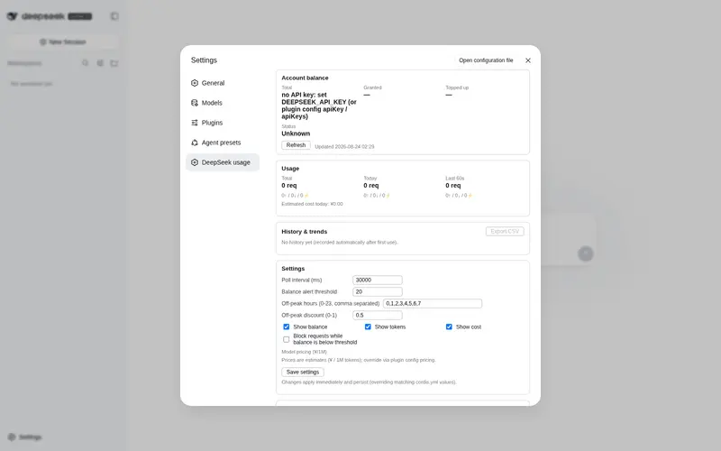Close the Settings dialog with X
721x451 pixels.
pyautogui.click(x=528, y=60)
